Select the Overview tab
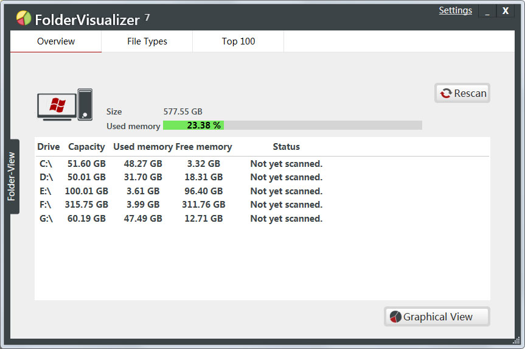The height and width of the screenshot is (349, 525). click(x=56, y=41)
